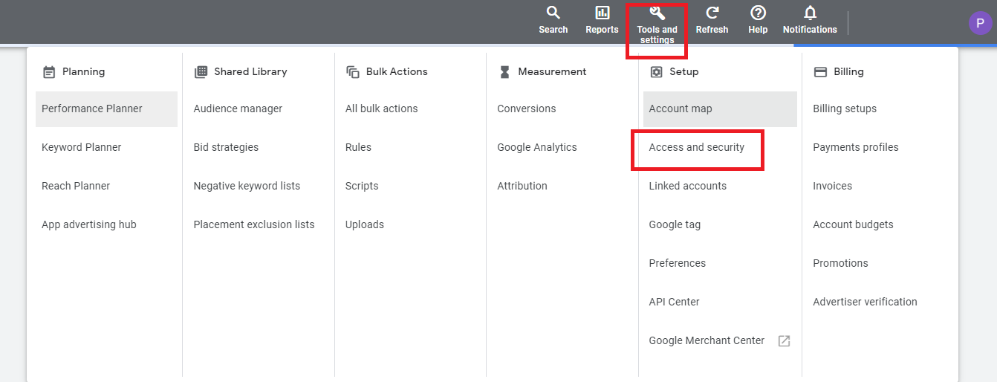The image size is (997, 382).
Task: Click the Planning calendar icon
Action: [49, 72]
